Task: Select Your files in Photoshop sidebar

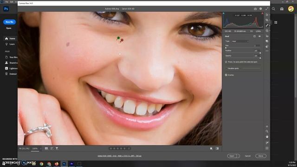Action: click(11, 57)
